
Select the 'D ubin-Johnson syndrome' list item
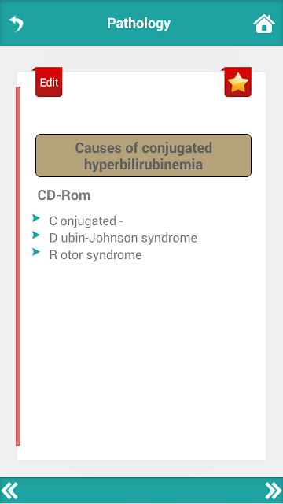coord(123,238)
